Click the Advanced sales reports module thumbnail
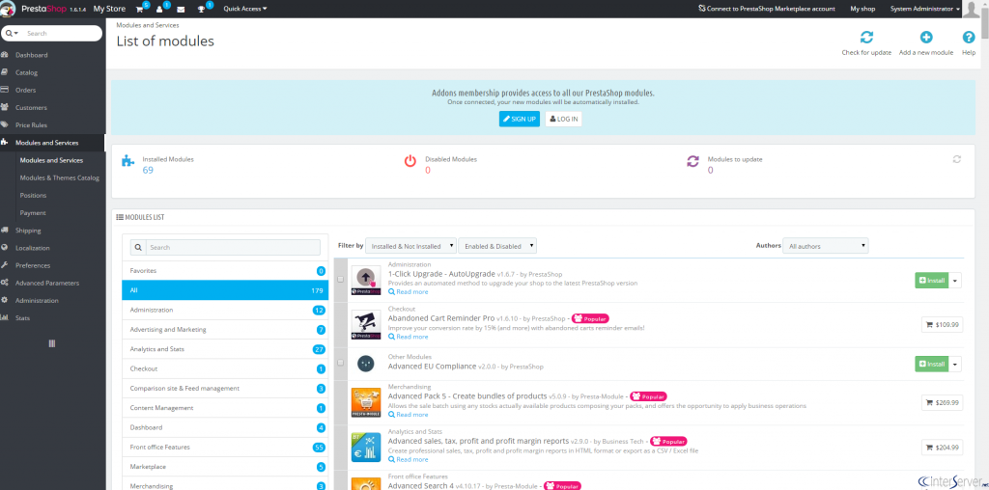This screenshot has height=490, width=989. (x=366, y=448)
